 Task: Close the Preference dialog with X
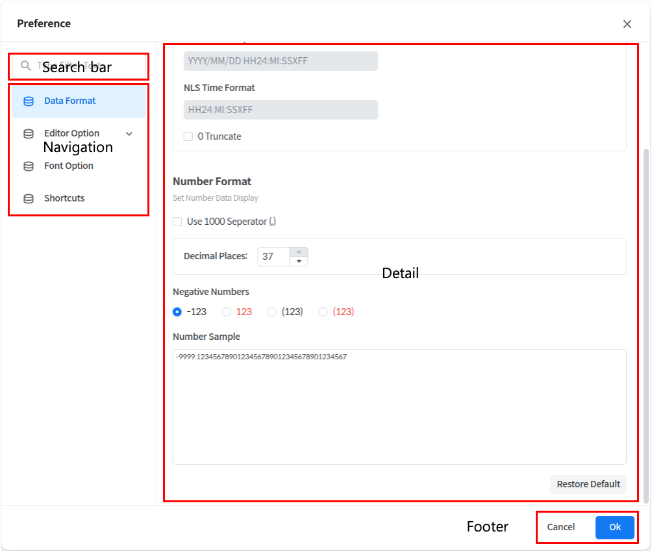[x=627, y=24]
